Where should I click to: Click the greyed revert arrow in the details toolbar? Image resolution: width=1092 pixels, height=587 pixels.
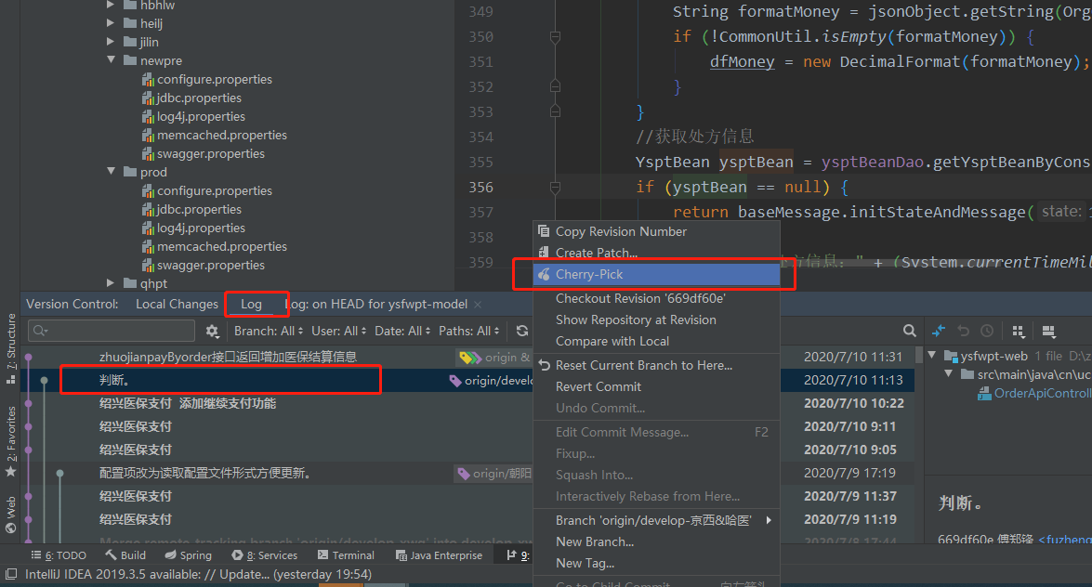(x=963, y=331)
